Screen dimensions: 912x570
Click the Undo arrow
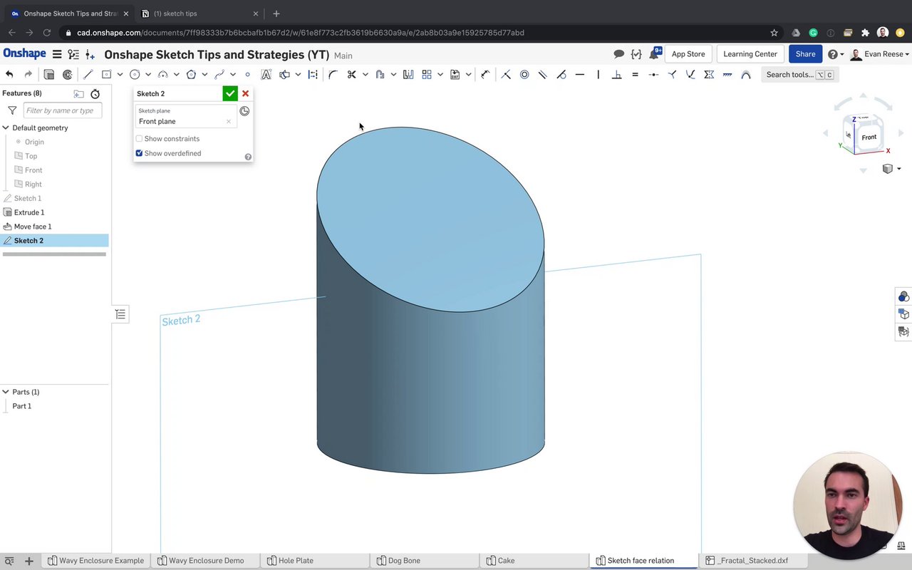pos(9,75)
